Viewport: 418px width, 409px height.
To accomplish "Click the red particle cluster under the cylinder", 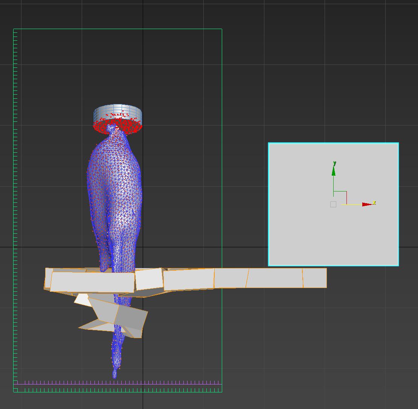I will (x=118, y=126).
